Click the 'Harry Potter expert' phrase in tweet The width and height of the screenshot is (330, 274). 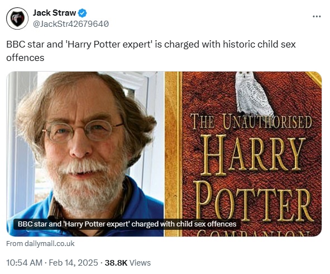(x=109, y=45)
